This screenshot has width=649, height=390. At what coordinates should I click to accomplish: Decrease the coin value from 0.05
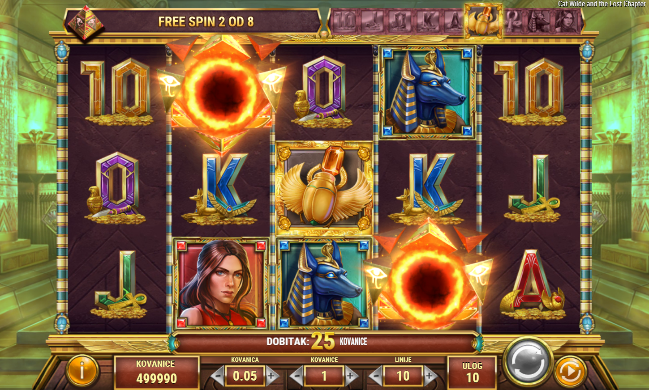[x=217, y=376]
